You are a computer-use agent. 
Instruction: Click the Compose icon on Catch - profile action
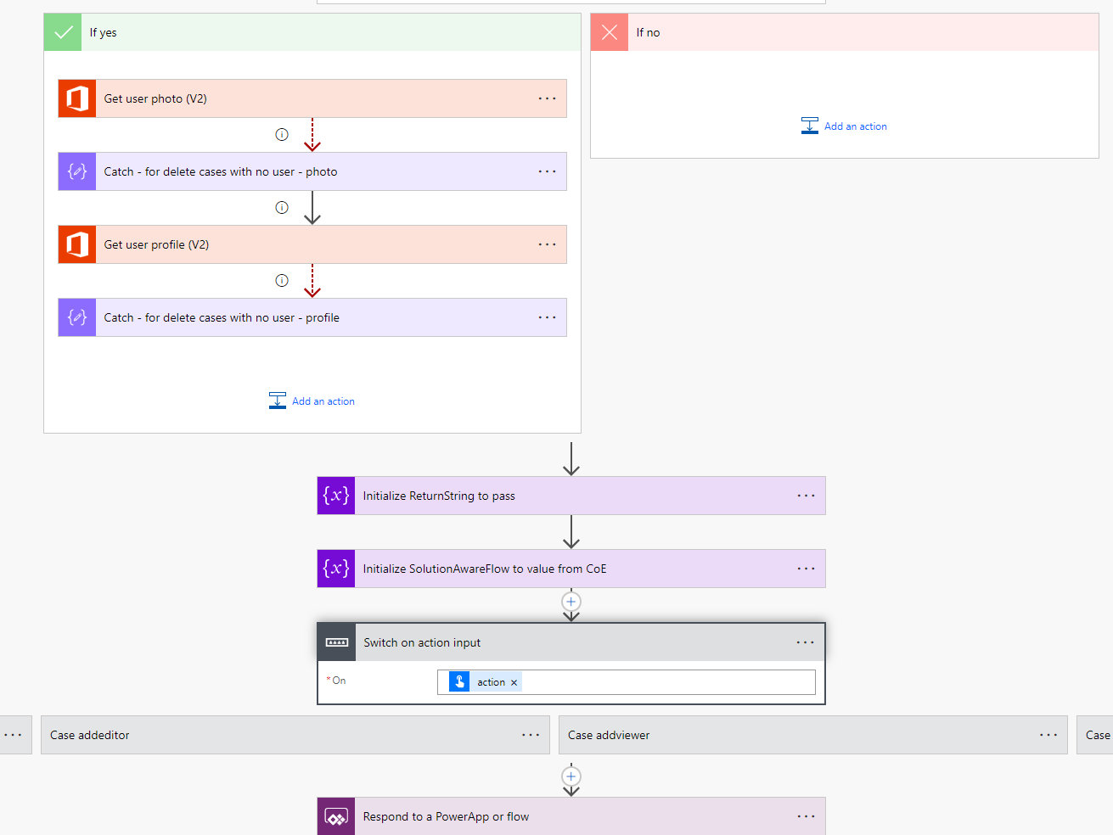click(76, 317)
